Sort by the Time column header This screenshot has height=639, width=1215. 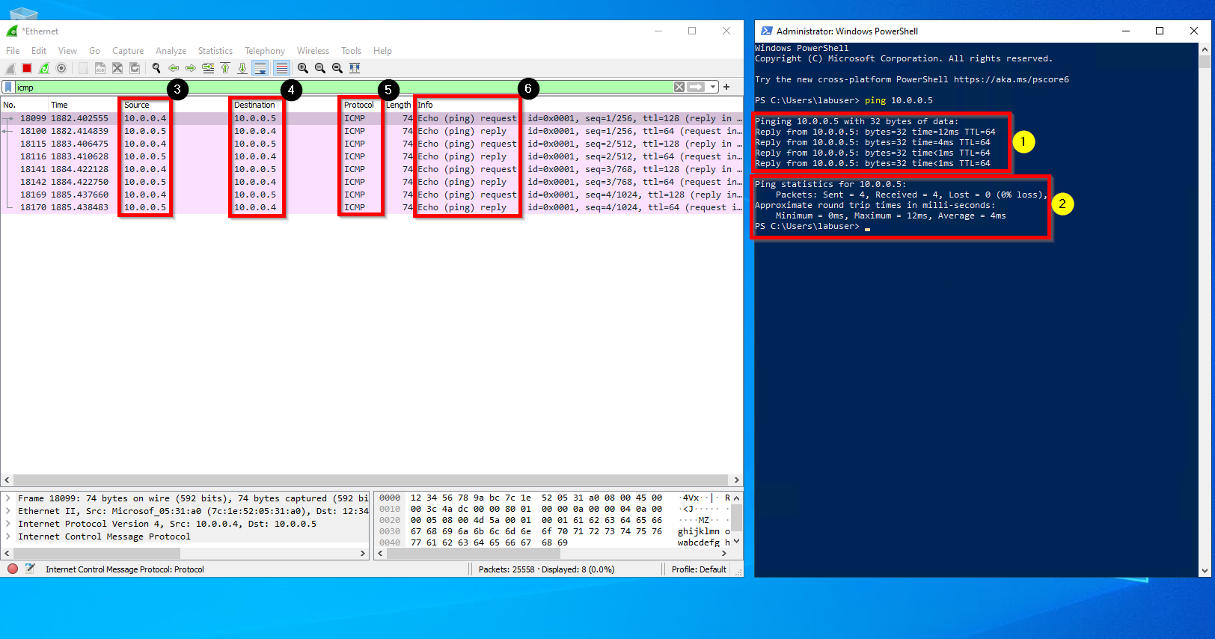click(83, 105)
